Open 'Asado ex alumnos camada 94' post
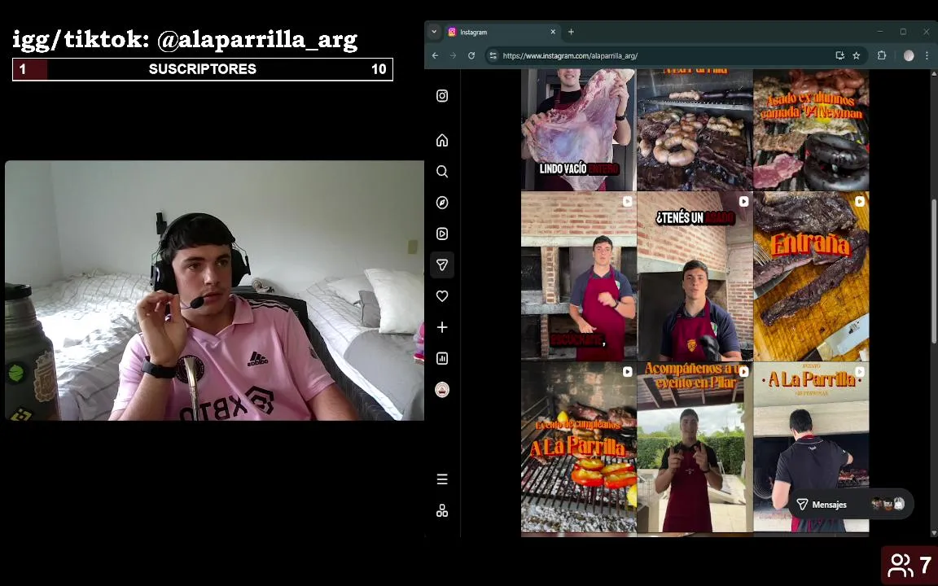 click(x=811, y=129)
